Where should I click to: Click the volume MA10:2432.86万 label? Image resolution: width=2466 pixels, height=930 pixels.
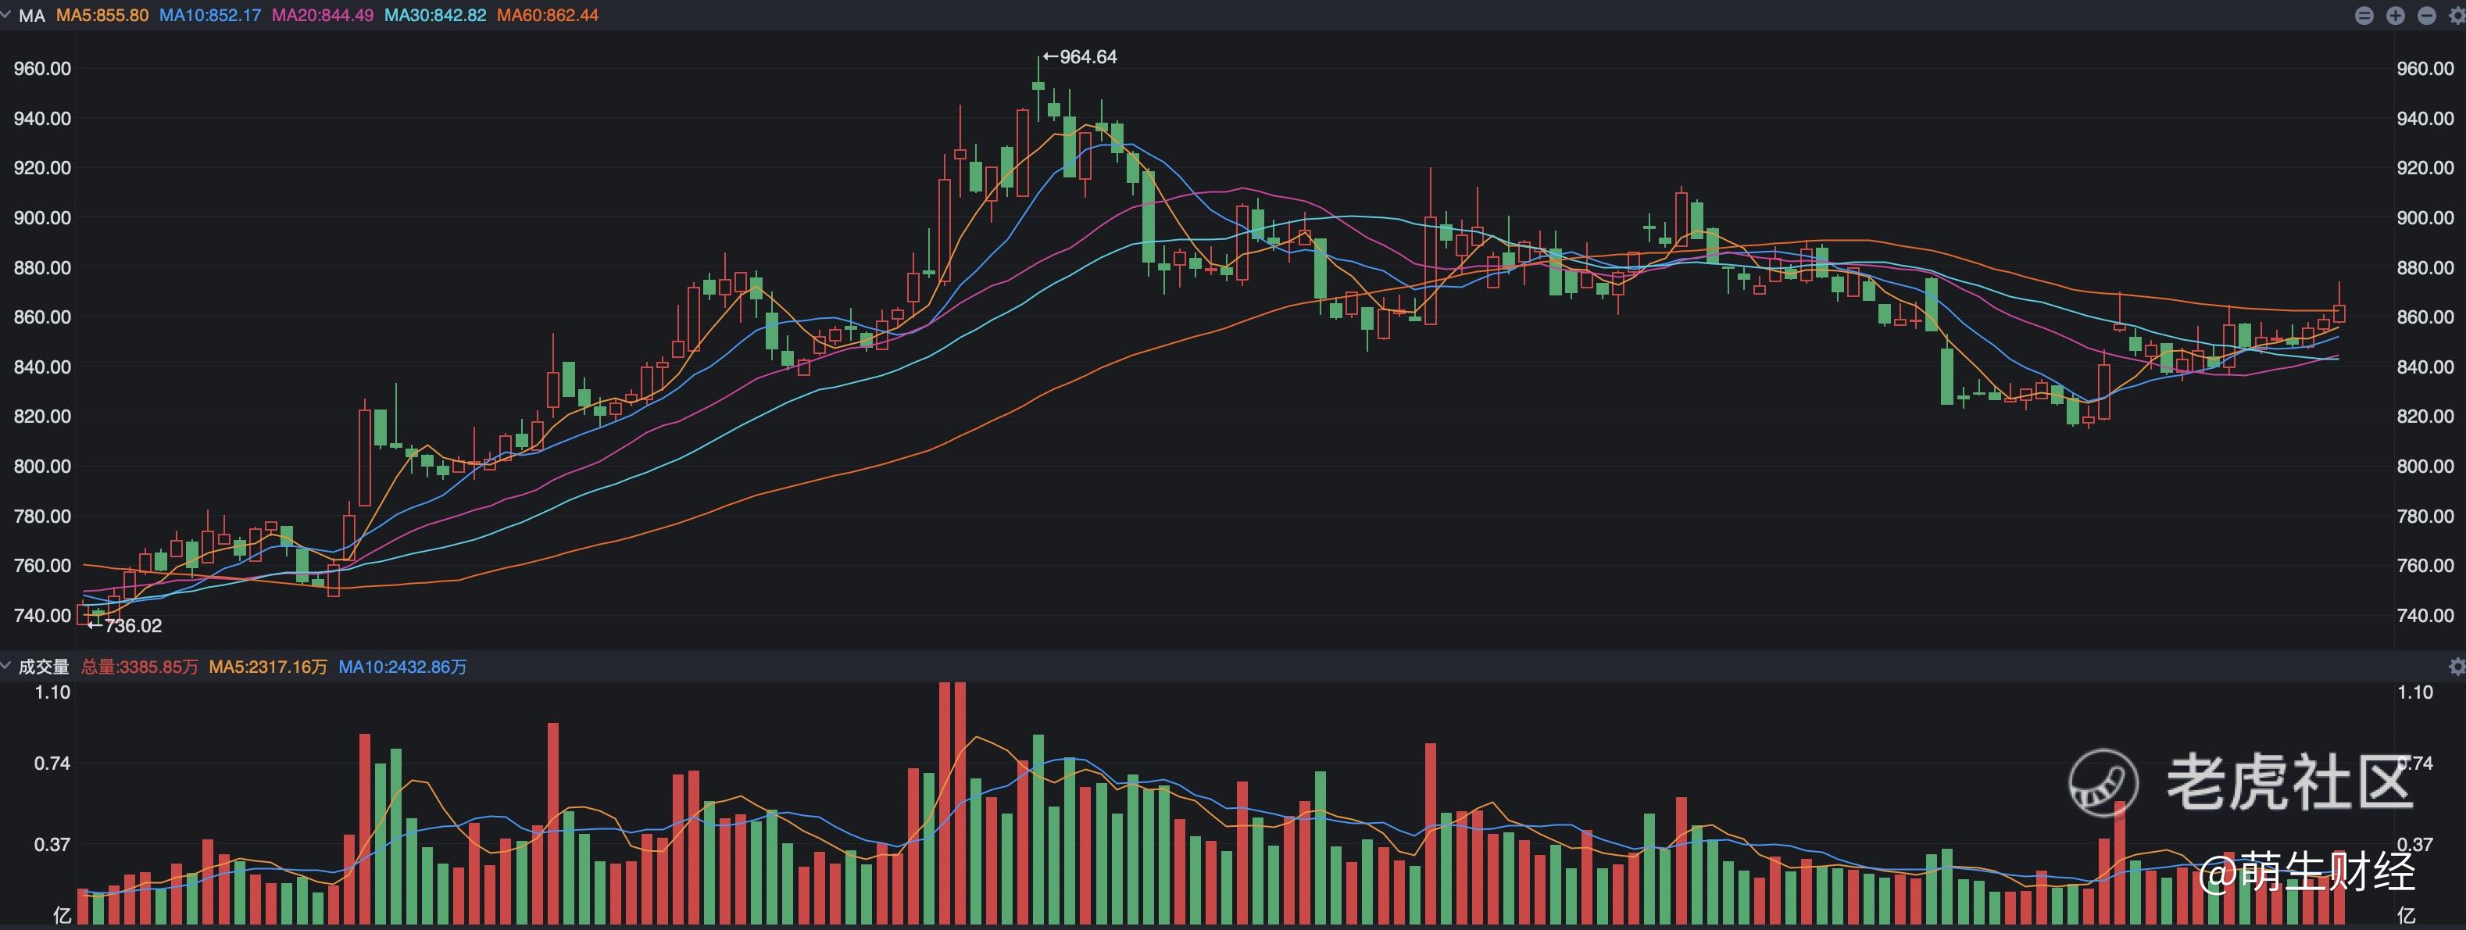402,667
